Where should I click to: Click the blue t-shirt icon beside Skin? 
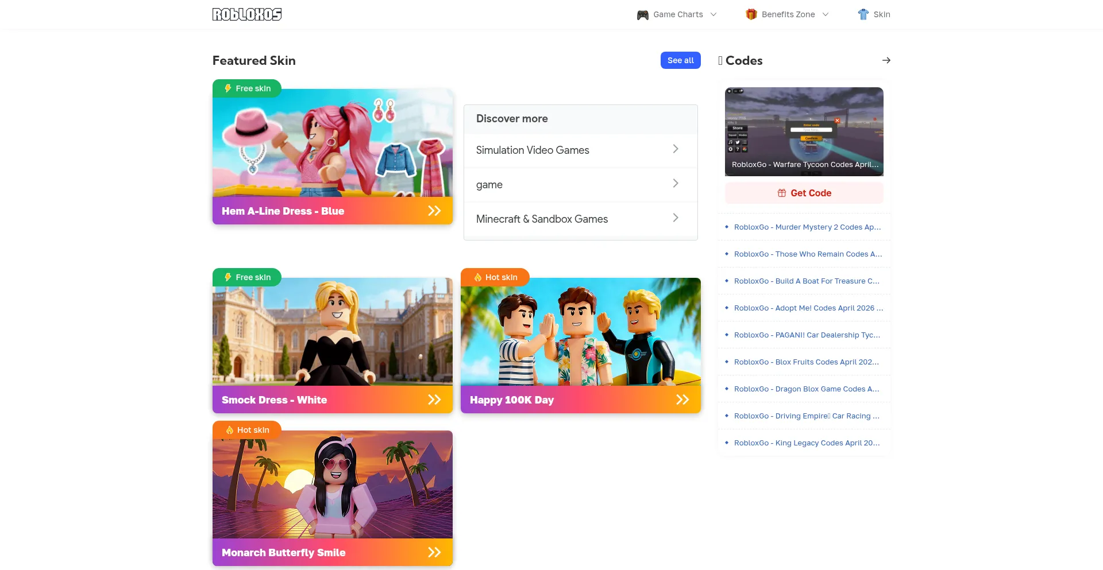pyautogui.click(x=863, y=14)
